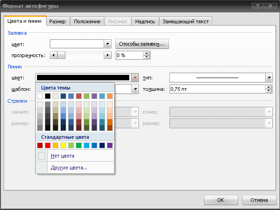Pick the white theme color swatch
The width and height of the screenshot is (280, 210).
(40, 96)
